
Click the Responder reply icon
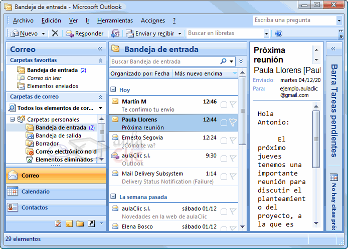coord(70,33)
